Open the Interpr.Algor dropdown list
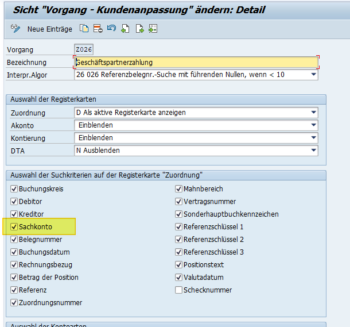The image size is (350, 327). click(313, 75)
